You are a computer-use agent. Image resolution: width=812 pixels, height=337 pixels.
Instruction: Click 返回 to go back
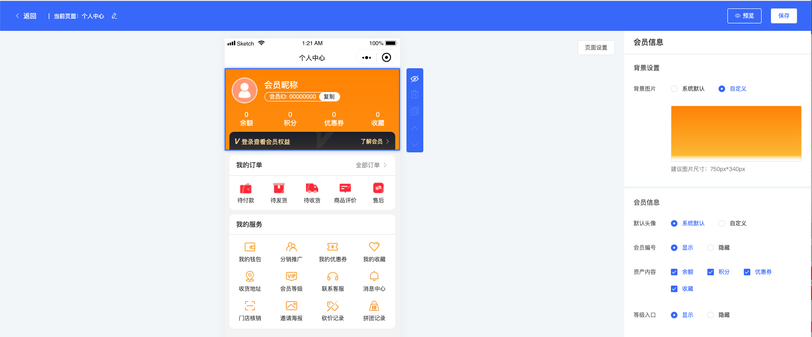click(x=26, y=16)
